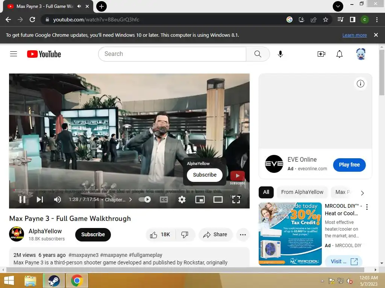
Task: Click the #maxpayne3 hashtag
Action: (83, 255)
